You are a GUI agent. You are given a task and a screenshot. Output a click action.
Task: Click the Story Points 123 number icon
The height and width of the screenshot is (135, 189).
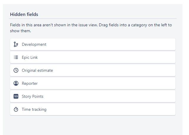16,96
